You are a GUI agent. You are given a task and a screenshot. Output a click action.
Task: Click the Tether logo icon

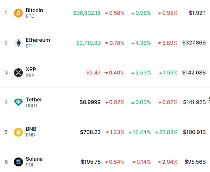(x=18, y=102)
